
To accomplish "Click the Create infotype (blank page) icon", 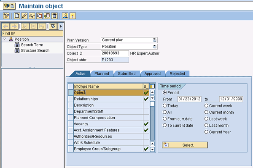I will click(17, 16).
